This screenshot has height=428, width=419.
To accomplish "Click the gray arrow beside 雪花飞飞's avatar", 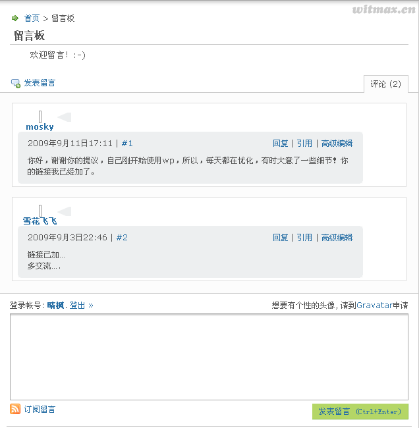I will tap(65, 211).
